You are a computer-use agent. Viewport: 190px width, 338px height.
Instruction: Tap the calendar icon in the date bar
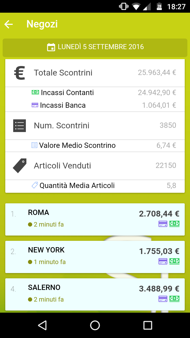51,47
